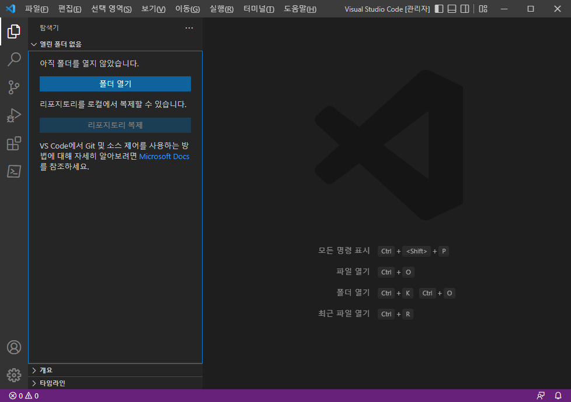Viewport: 571px width, 402px height.
Task: Expand the 타임라인 section
Action: tap(115, 383)
